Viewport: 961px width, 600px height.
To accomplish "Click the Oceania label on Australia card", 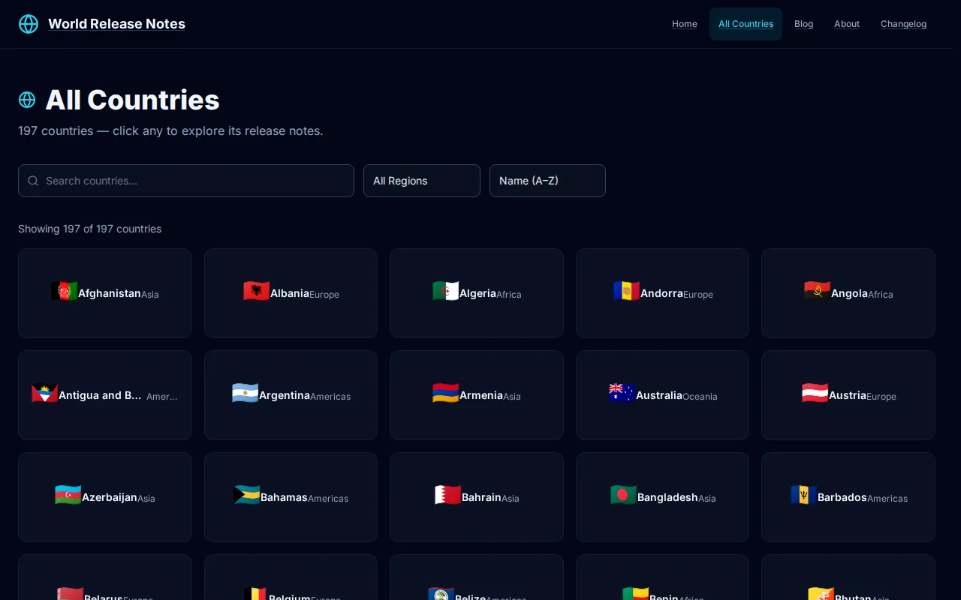I will (x=700, y=397).
